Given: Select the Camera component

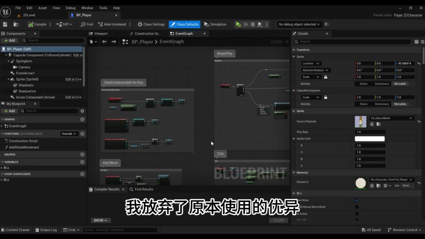Looking at the screenshot, I should (x=24, y=67).
